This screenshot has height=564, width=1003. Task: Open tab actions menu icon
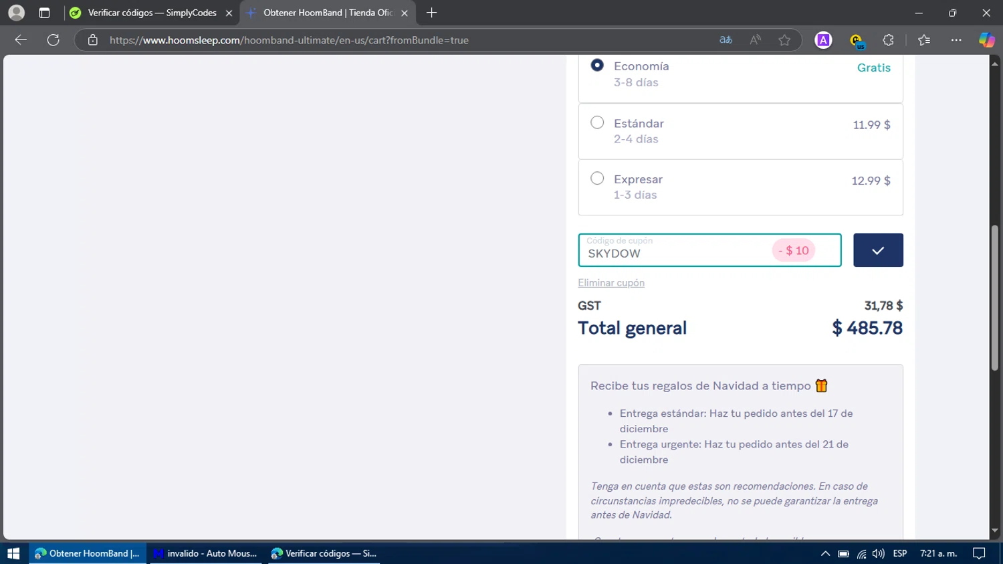[44, 13]
